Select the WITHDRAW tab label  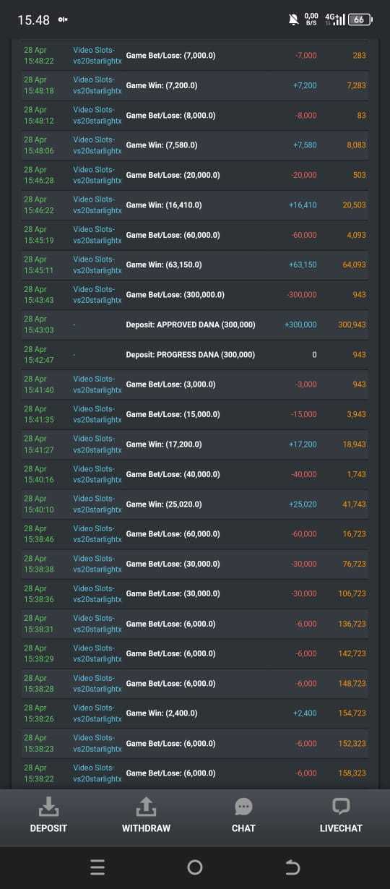146,828
